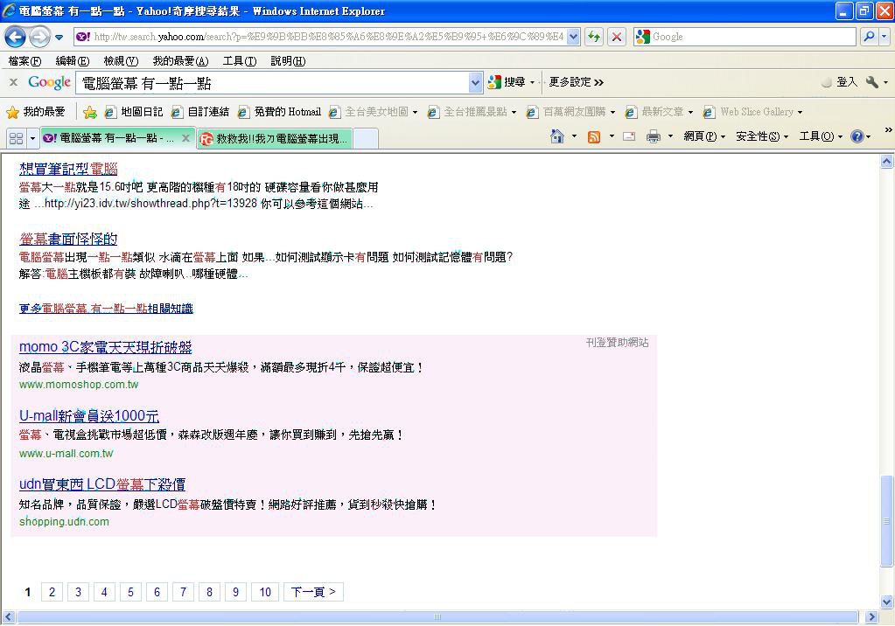Open U-mall新會員送1000元 ad link
This screenshot has height=626, width=895.
click(x=89, y=416)
